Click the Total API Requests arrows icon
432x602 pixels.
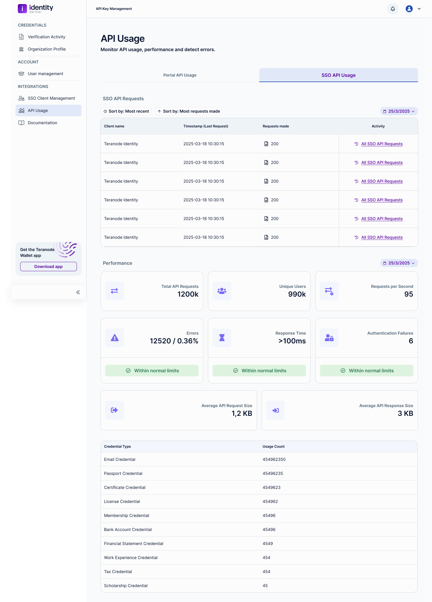tap(115, 291)
